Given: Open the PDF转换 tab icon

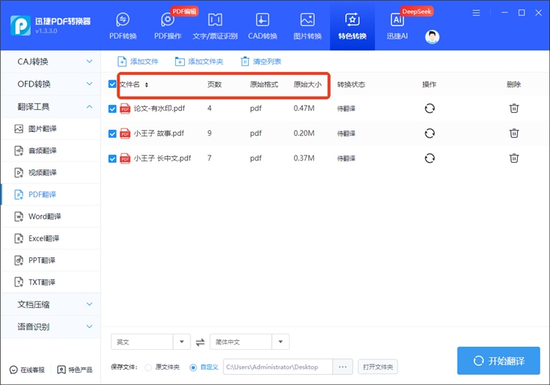Looking at the screenshot, I should [x=122, y=20].
